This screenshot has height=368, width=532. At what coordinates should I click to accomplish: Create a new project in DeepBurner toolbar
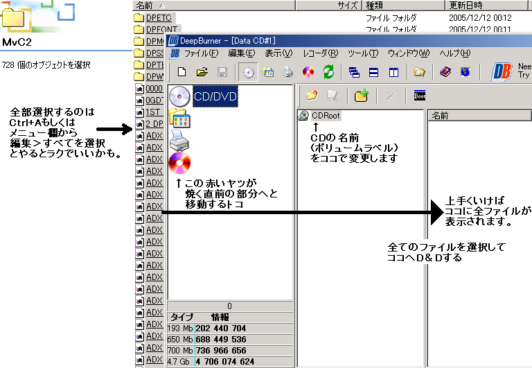(x=182, y=72)
